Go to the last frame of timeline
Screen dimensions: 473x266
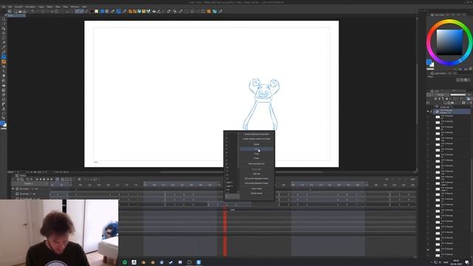click(x=51, y=179)
